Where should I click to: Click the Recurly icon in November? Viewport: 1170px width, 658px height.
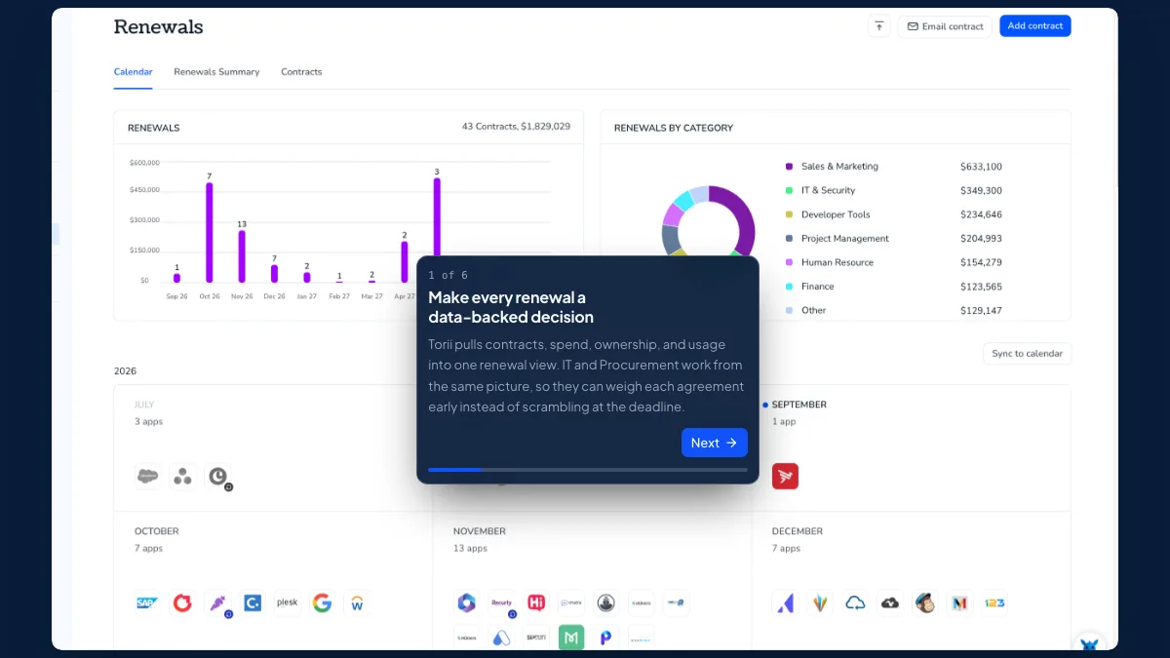[502, 603]
